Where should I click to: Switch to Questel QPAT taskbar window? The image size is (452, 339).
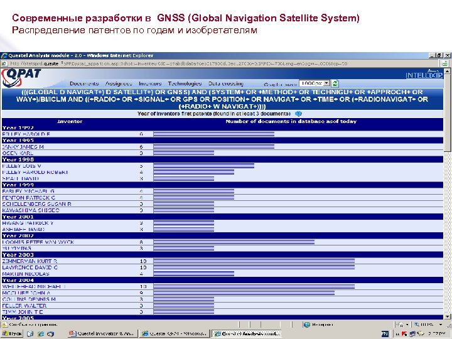pyautogui.click(x=174, y=334)
